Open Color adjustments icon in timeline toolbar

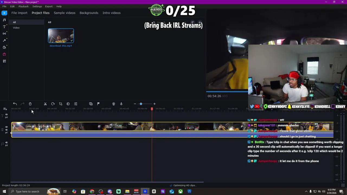(x=68, y=104)
